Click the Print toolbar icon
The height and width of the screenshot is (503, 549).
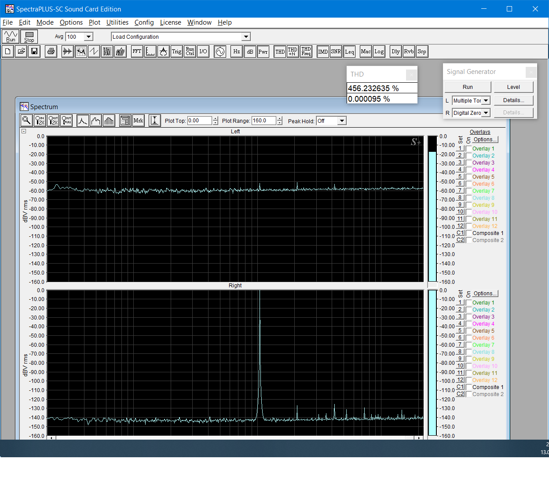point(51,51)
